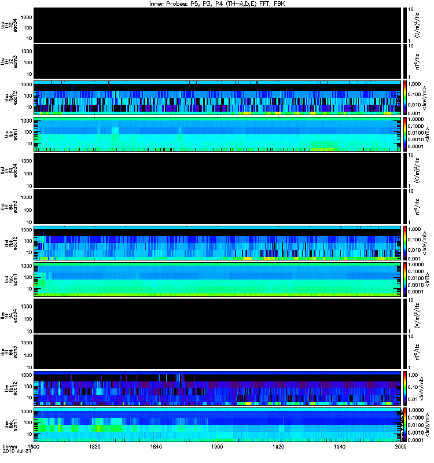Click the 'tha fff 32 edc34' vertical axis title
Screen dimensions: 434x463
tap(9, 25)
